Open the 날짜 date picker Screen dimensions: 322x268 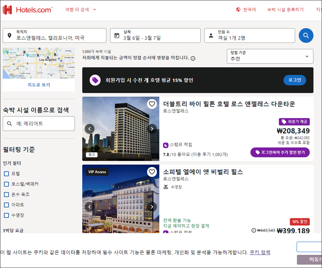(x=155, y=36)
